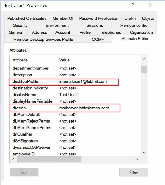Click the attribute list scroll down arrow
Image resolution: width=165 pixels, height=185 pixels.
pos(144,153)
